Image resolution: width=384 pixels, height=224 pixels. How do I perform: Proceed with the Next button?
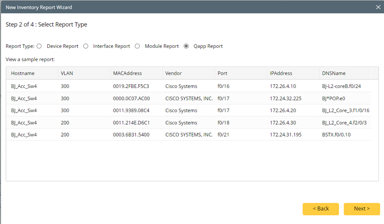(x=362, y=209)
